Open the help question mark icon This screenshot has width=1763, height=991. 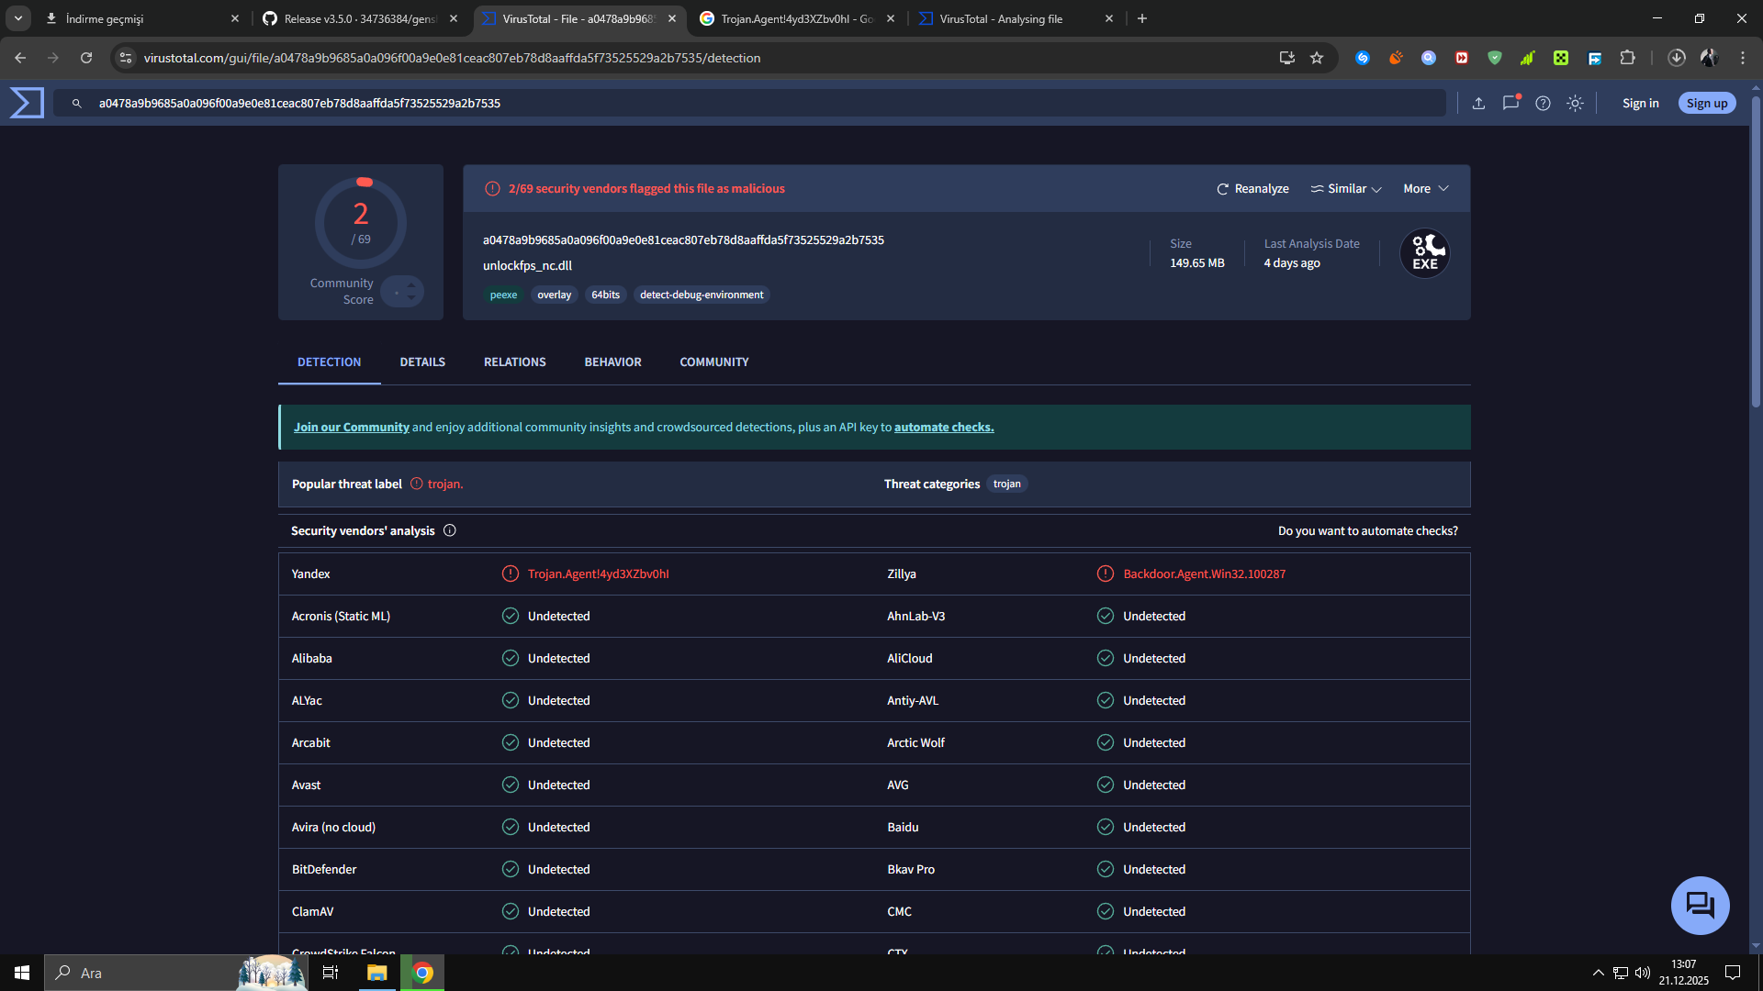point(1543,104)
